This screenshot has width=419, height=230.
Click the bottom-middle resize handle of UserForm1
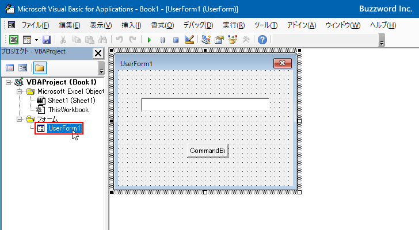[x=205, y=192]
